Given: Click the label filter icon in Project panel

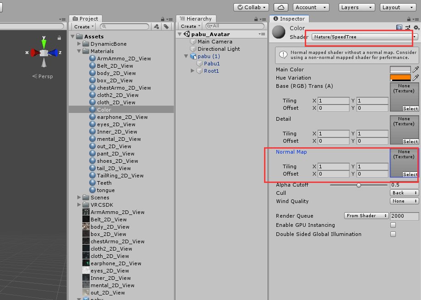Looking at the screenshot, I should (x=166, y=27).
